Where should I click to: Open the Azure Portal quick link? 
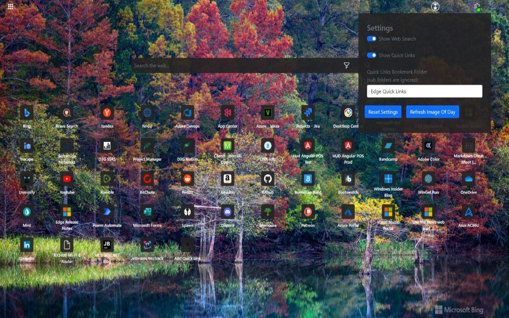(348, 211)
